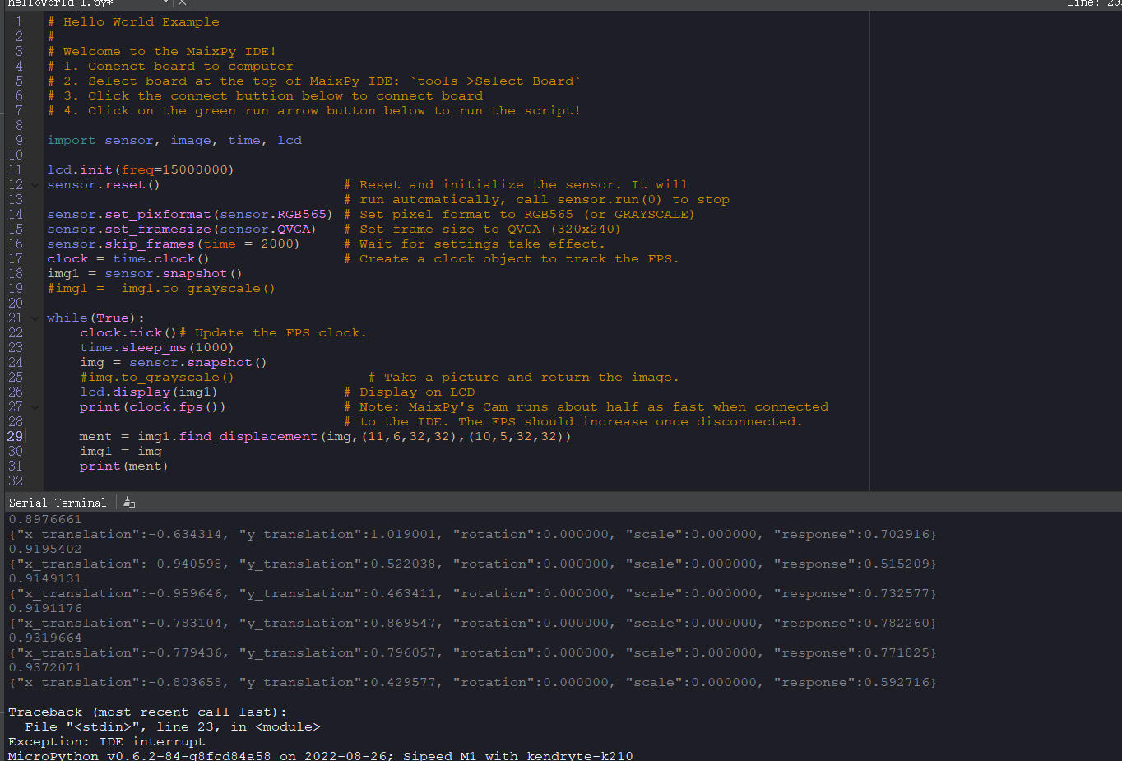Click '# Hello World Example' comment
Viewport: 1122px width, 761px height.
pyautogui.click(x=133, y=22)
